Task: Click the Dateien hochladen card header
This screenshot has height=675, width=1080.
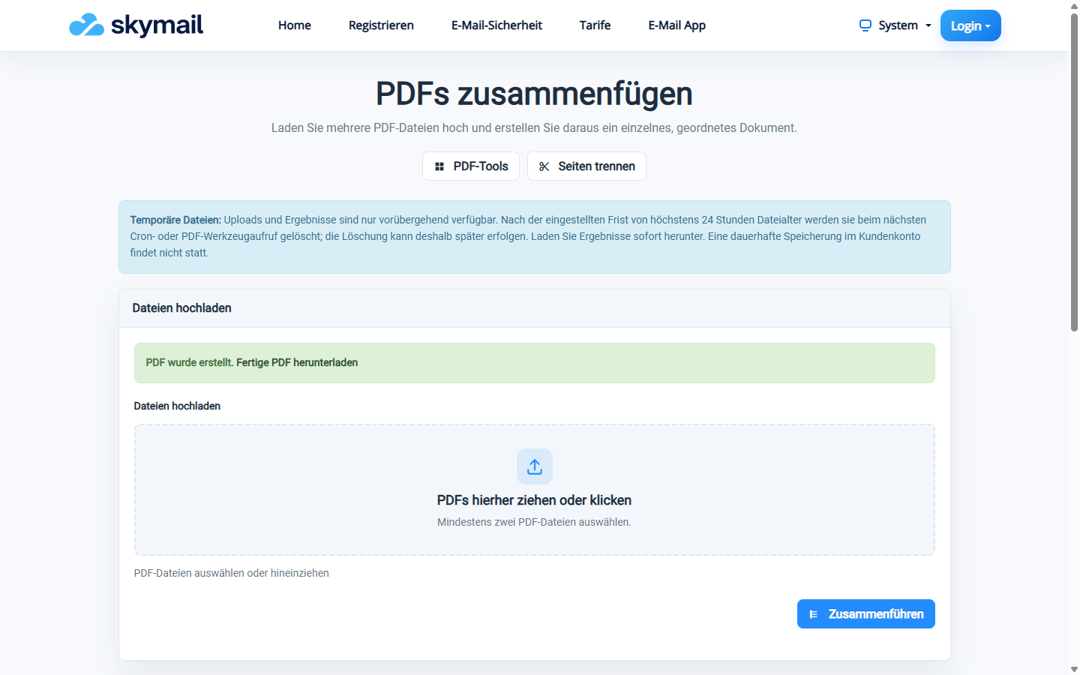Action: 535,308
